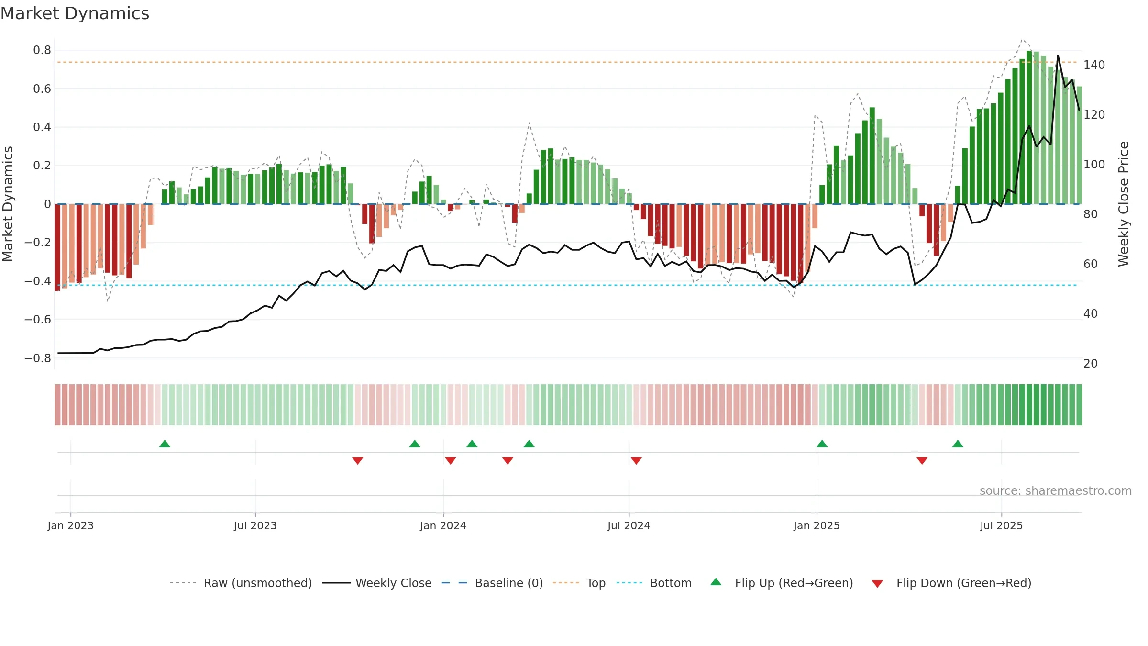This screenshot has width=1148, height=646.
Task: Click the 'Jul 2023' x-axis label
Action: click(255, 525)
